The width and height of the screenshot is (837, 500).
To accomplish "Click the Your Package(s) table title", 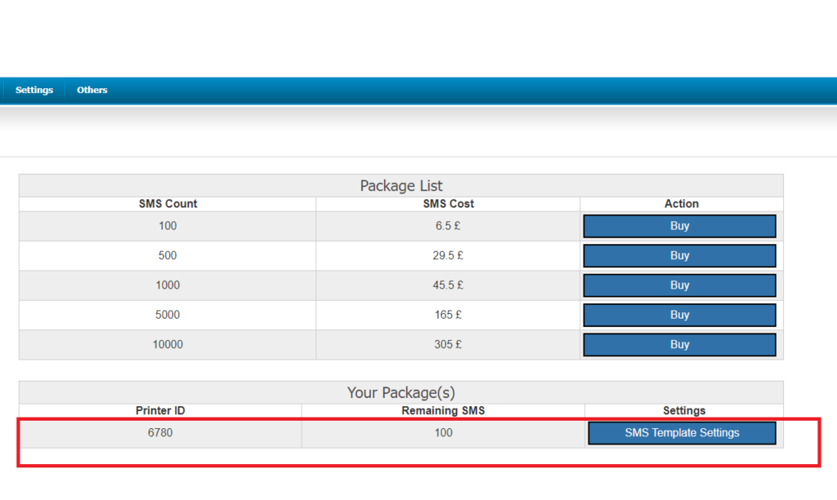I will pos(401,392).
